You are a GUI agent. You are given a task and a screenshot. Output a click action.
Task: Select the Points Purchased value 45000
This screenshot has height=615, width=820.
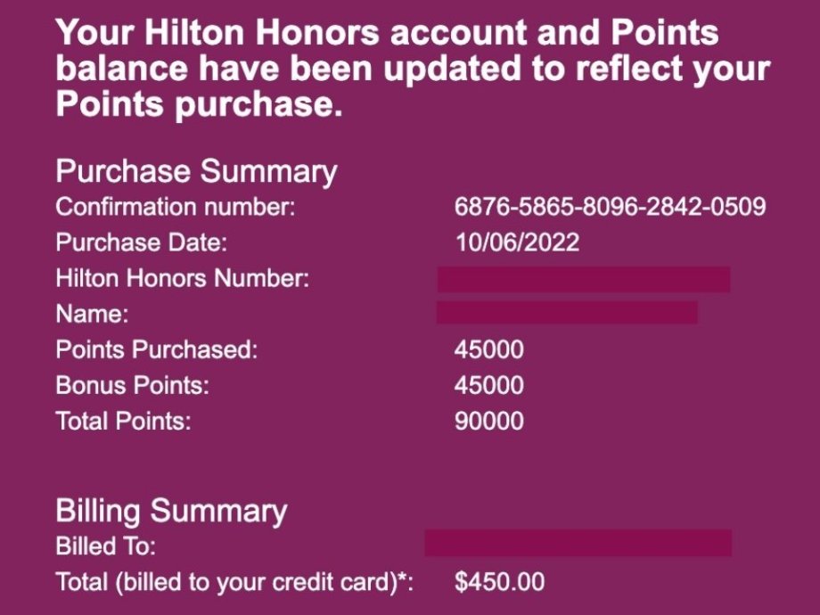(488, 349)
